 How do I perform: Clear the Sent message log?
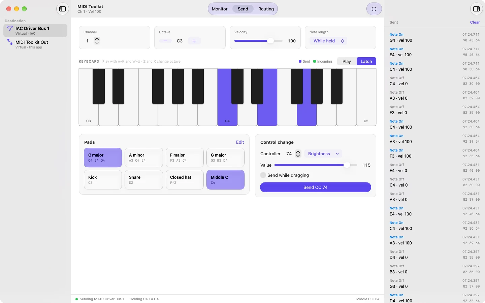[475, 22]
